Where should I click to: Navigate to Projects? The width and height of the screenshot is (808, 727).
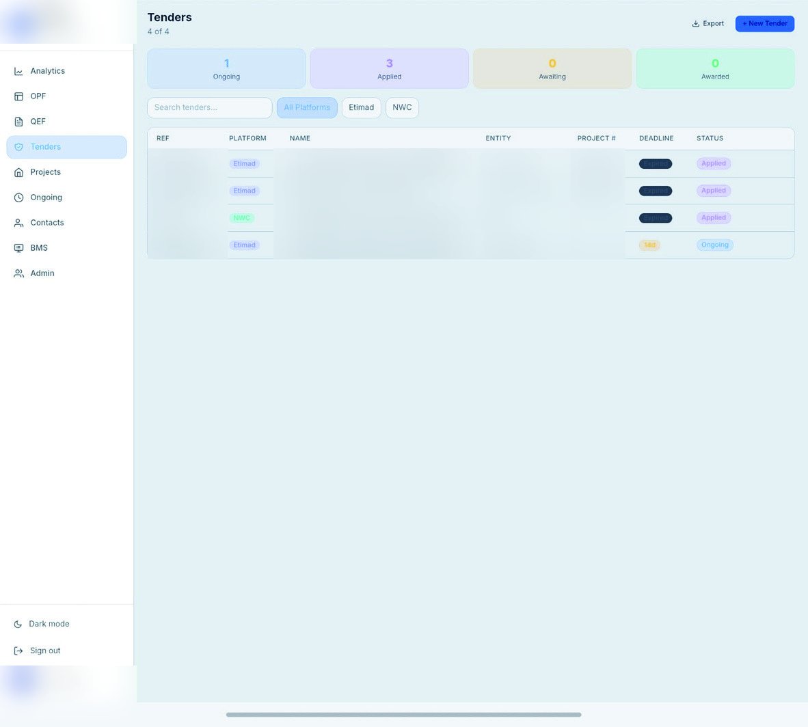tap(66, 172)
